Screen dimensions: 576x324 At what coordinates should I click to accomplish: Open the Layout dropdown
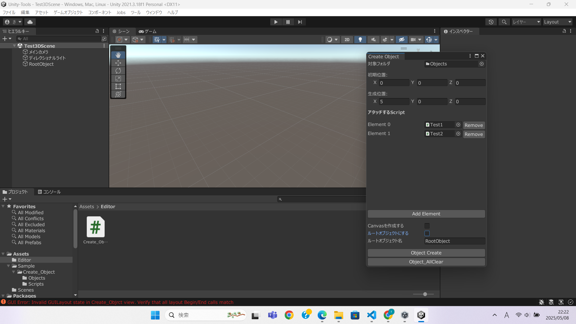[557, 22]
